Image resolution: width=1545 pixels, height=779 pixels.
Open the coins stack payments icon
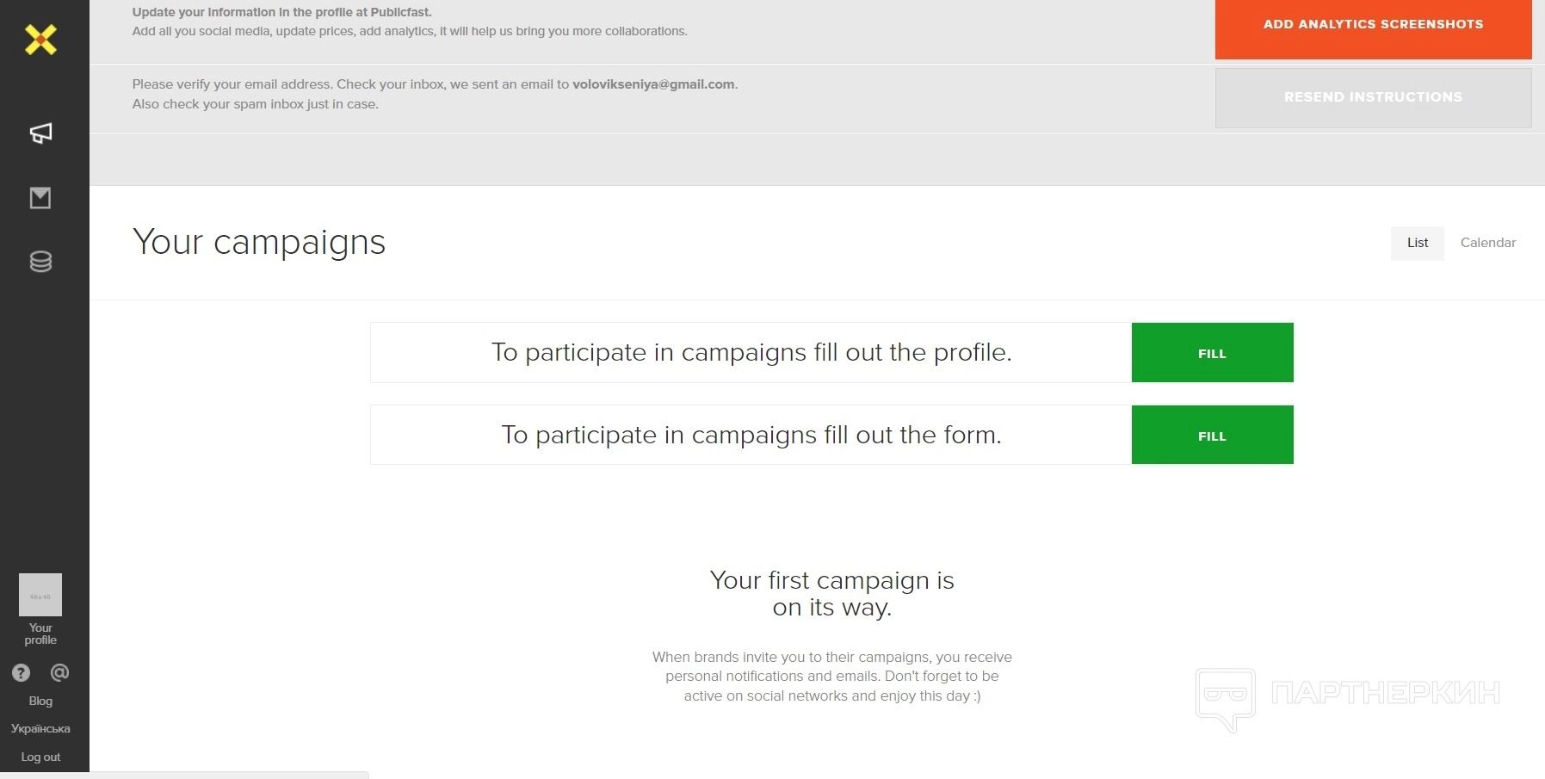point(40,262)
